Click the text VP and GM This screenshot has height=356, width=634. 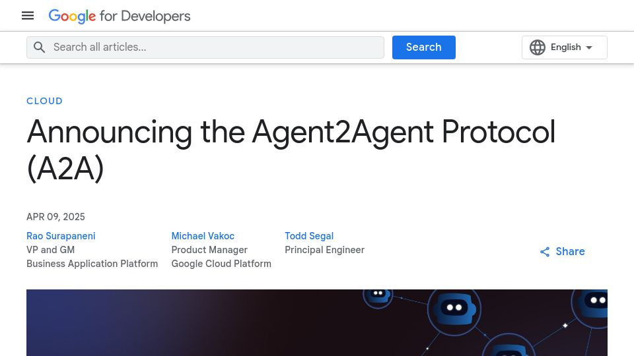(x=51, y=250)
